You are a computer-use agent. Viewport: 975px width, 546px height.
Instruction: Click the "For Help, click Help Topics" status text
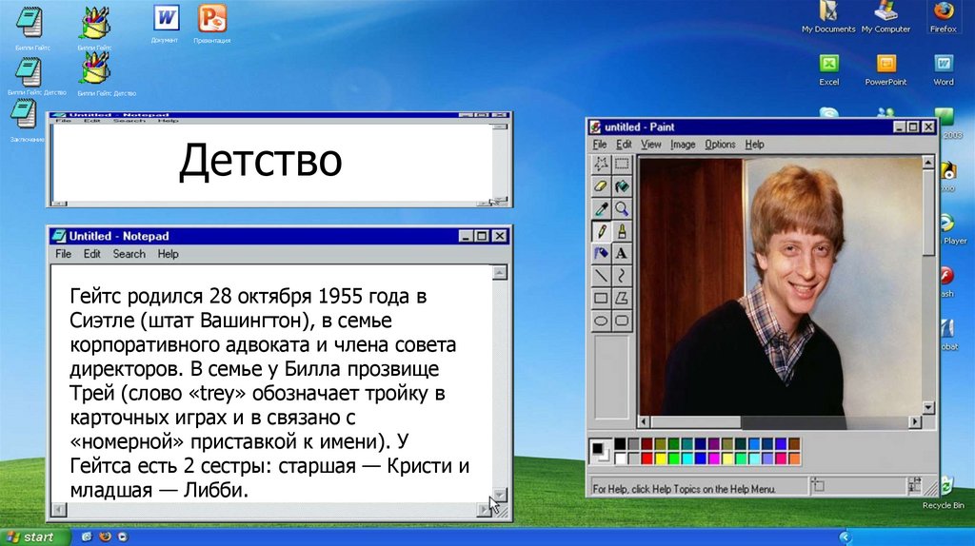tap(684, 489)
